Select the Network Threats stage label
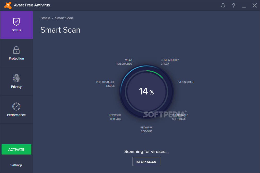This screenshot has height=173, width=260. click(115, 117)
